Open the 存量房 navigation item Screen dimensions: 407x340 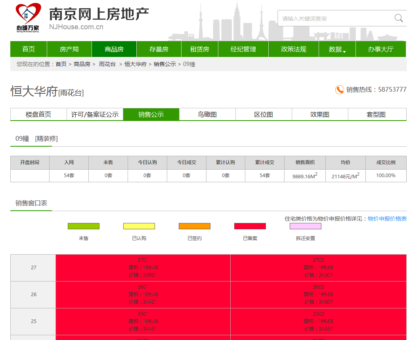click(x=159, y=49)
